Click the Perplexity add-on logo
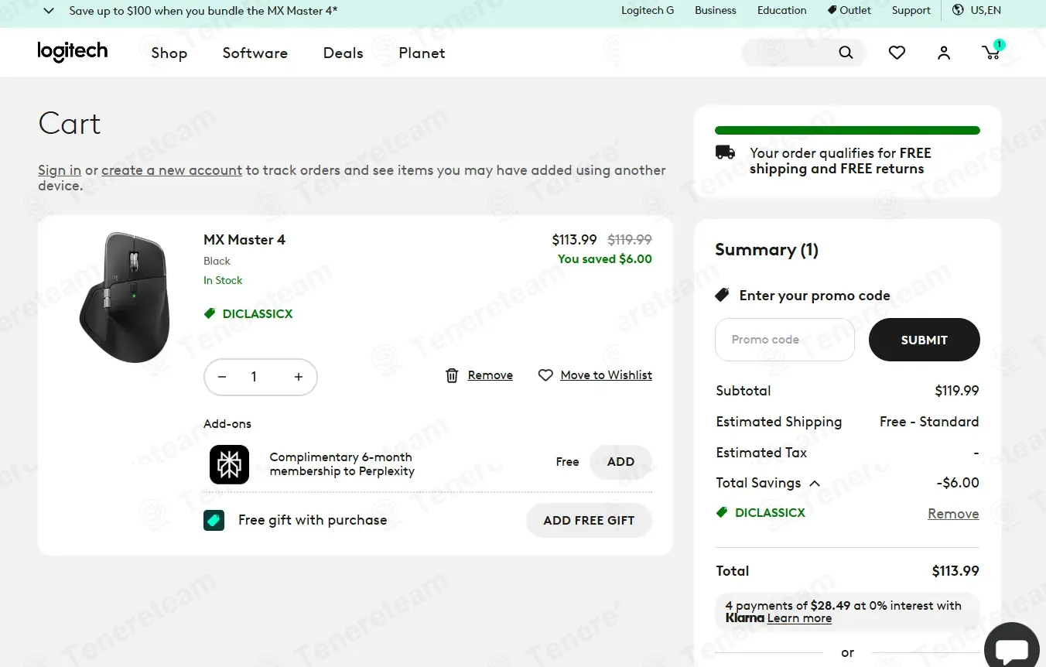Viewport: 1046px width, 667px height. click(x=229, y=464)
